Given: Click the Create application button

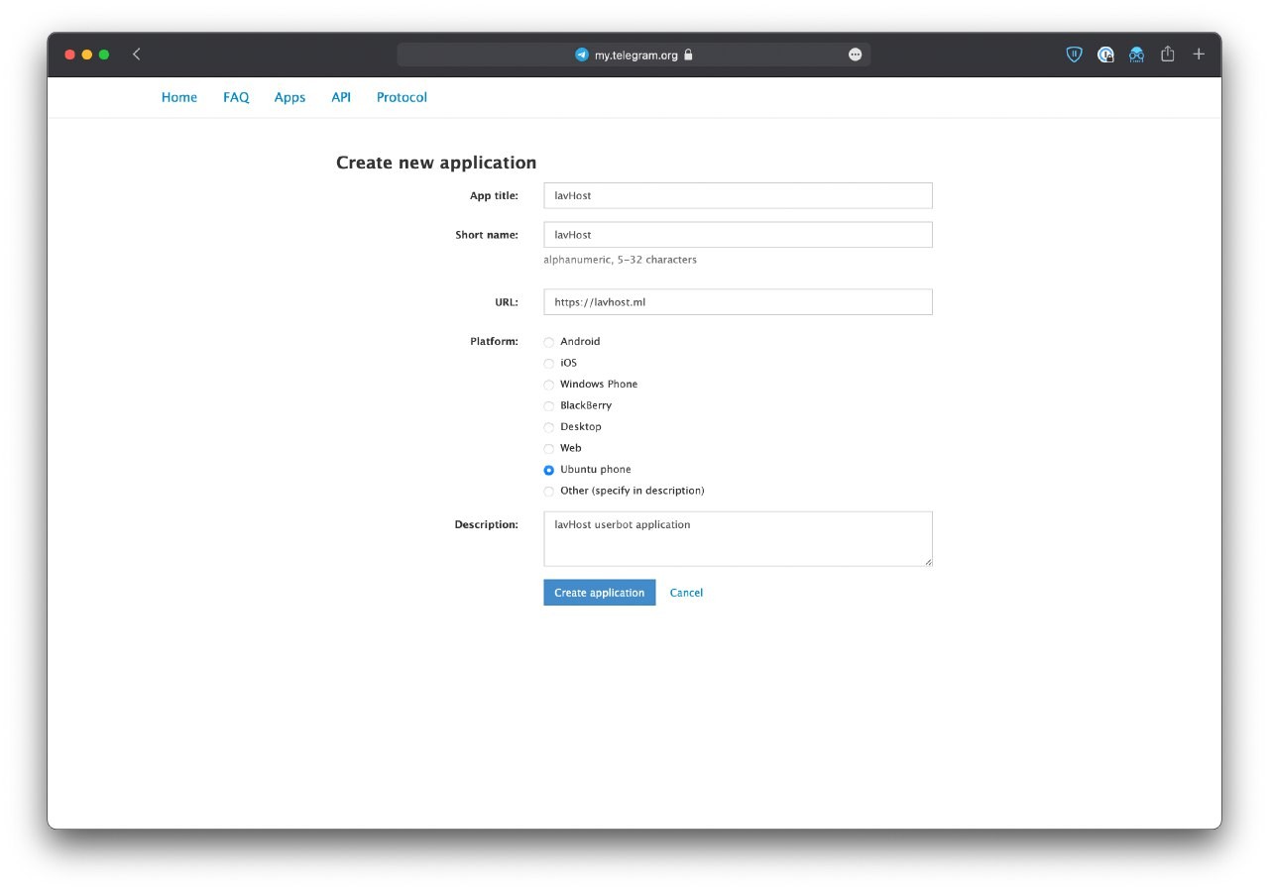Looking at the screenshot, I should click(x=599, y=593).
